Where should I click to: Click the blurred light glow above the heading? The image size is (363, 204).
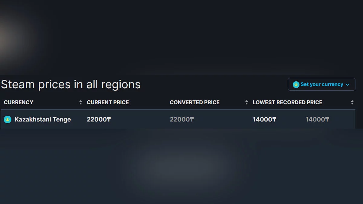[12, 39]
